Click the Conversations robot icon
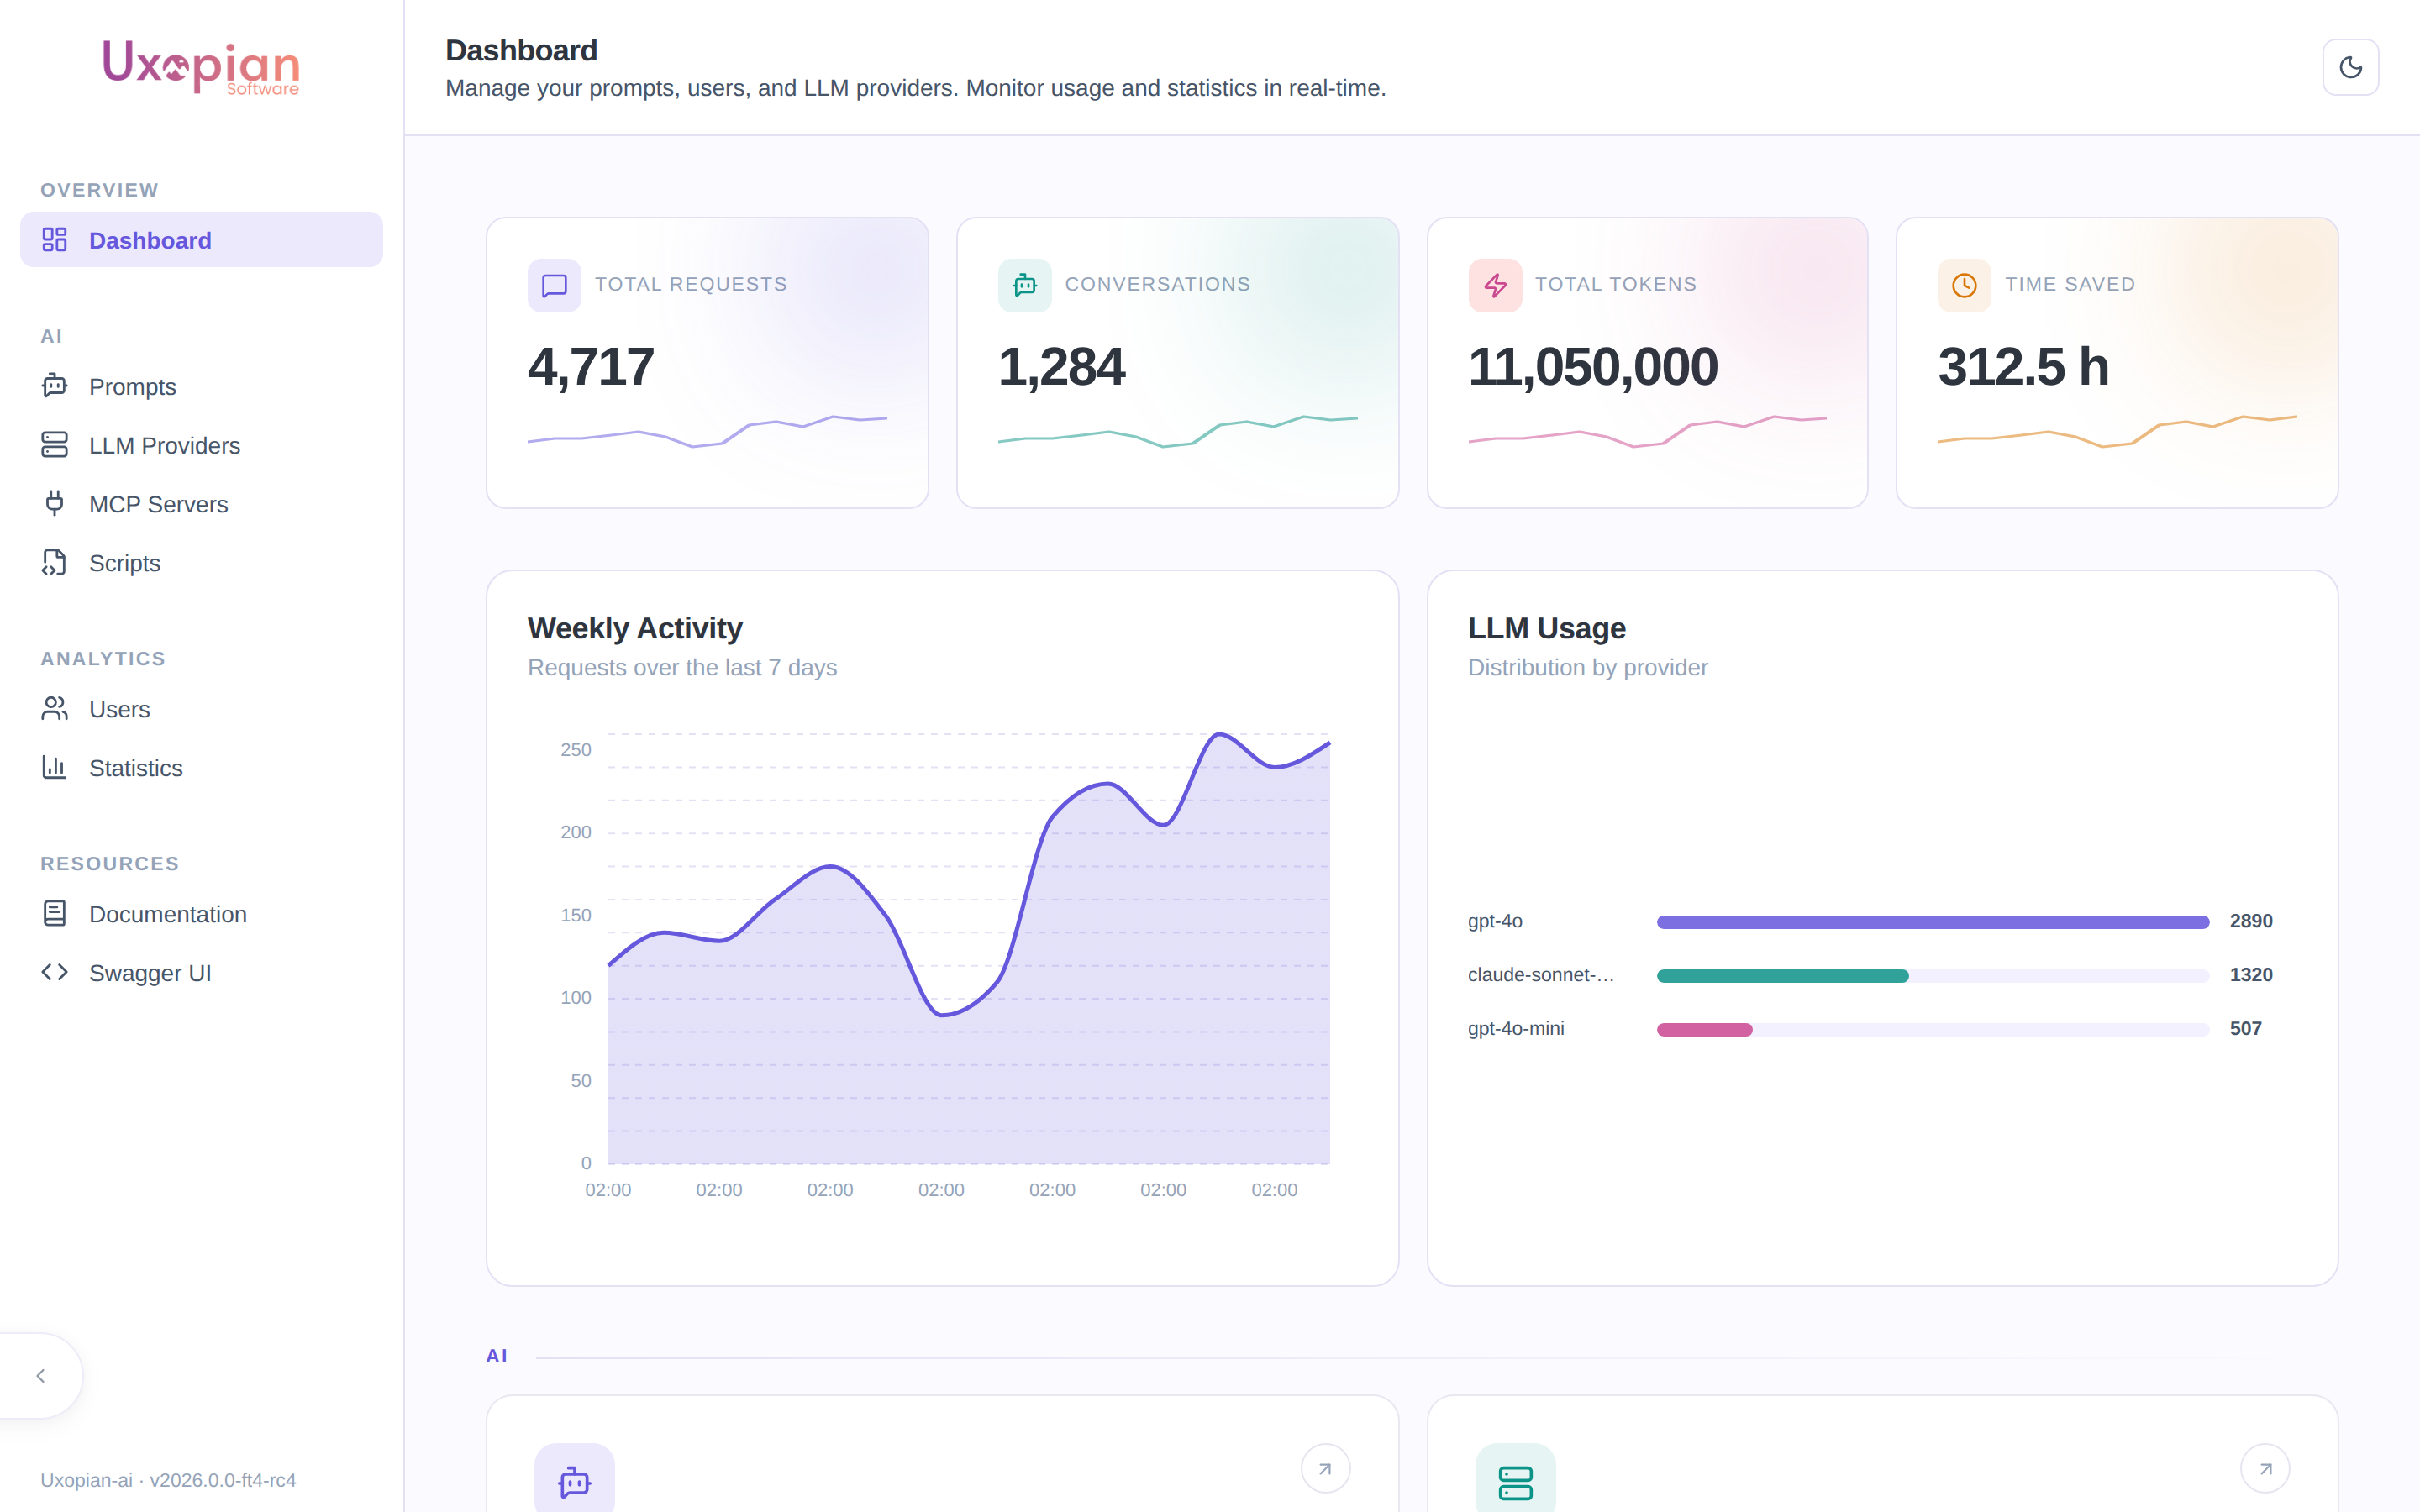This screenshot has width=2420, height=1512. tap(1024, 285)
